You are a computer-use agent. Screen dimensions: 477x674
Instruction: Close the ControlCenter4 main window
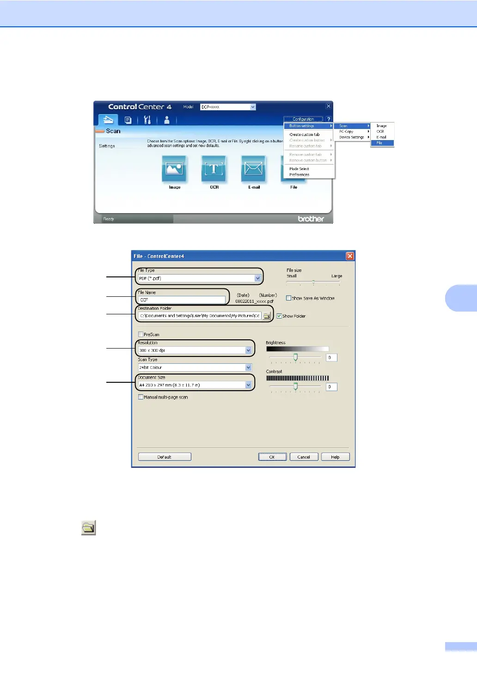328,106
